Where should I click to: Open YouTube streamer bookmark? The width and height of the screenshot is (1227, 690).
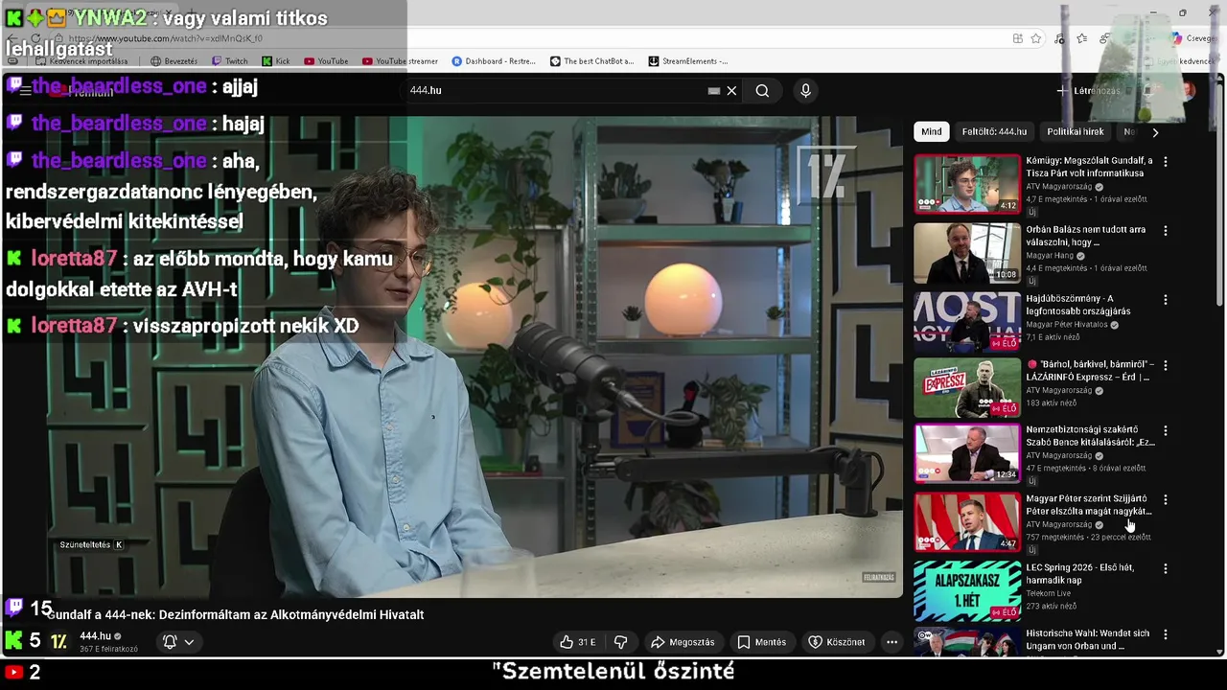[400, 61]
